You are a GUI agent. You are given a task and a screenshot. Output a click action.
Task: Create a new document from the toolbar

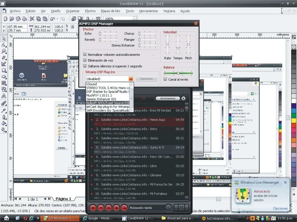pos(6,19)
